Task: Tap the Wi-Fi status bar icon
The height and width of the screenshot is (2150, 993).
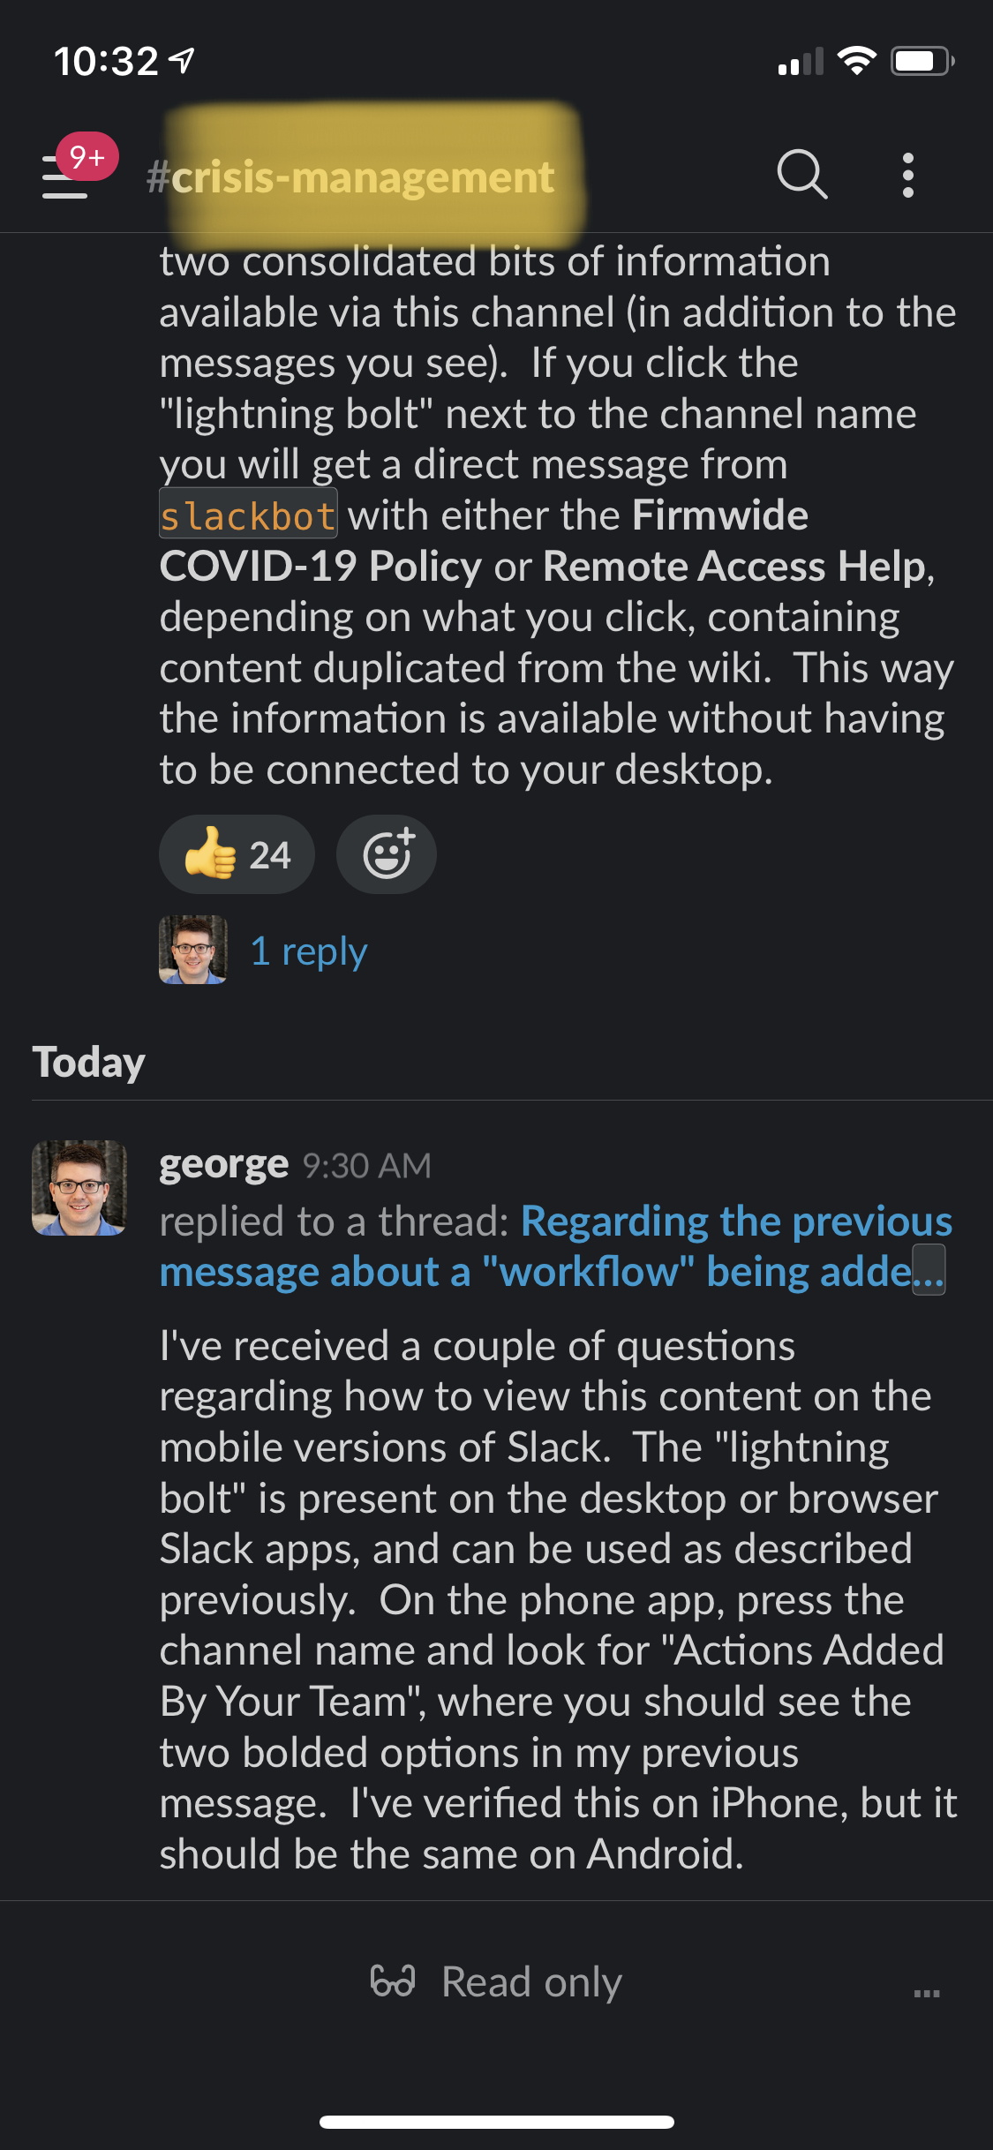Action: 856,61
